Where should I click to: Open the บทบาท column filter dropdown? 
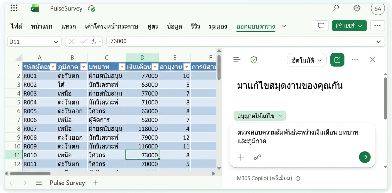coord(122,67)
